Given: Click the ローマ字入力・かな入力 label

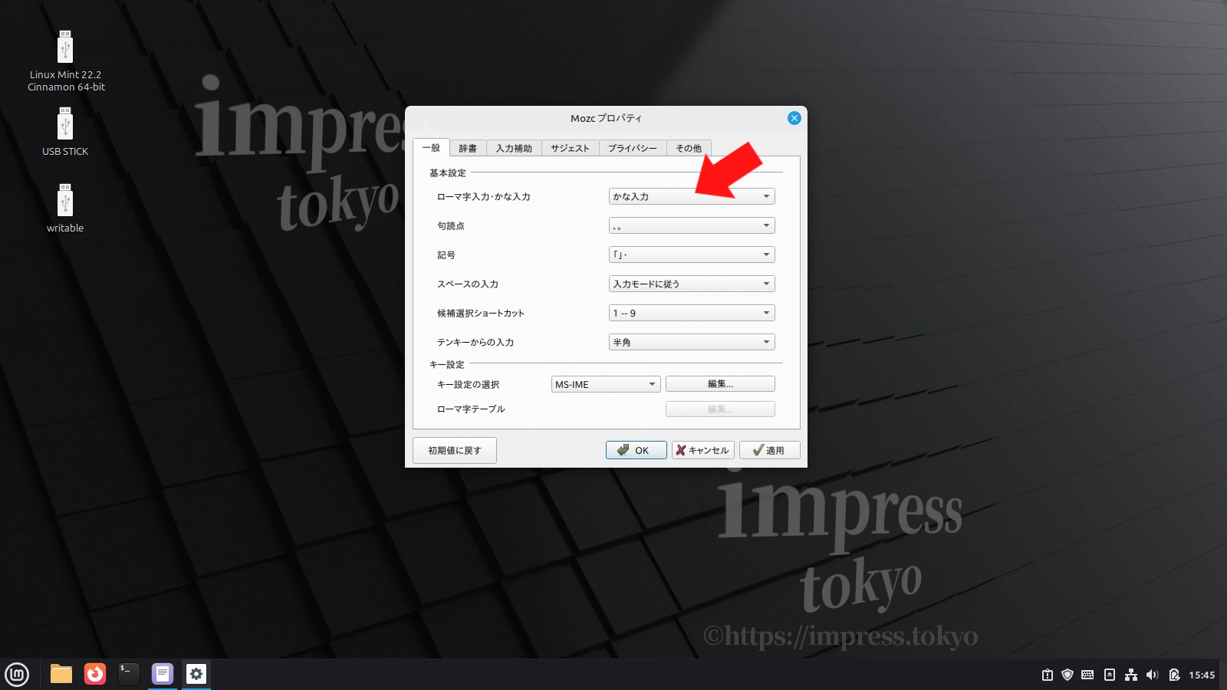Looking at the screenshot, I should click(484, 197).
